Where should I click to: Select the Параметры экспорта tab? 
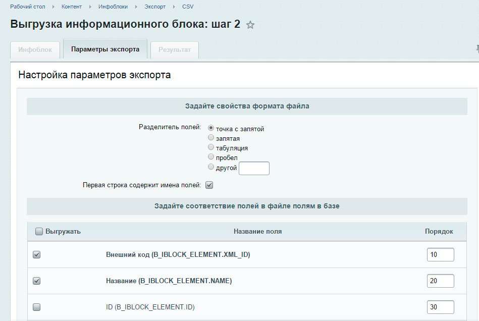105,49
